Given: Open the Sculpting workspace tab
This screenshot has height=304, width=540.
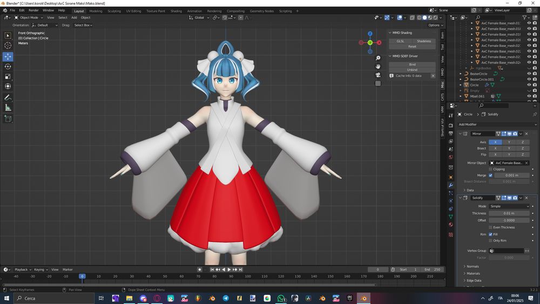Looking at the screenshot, I should 114,11.
